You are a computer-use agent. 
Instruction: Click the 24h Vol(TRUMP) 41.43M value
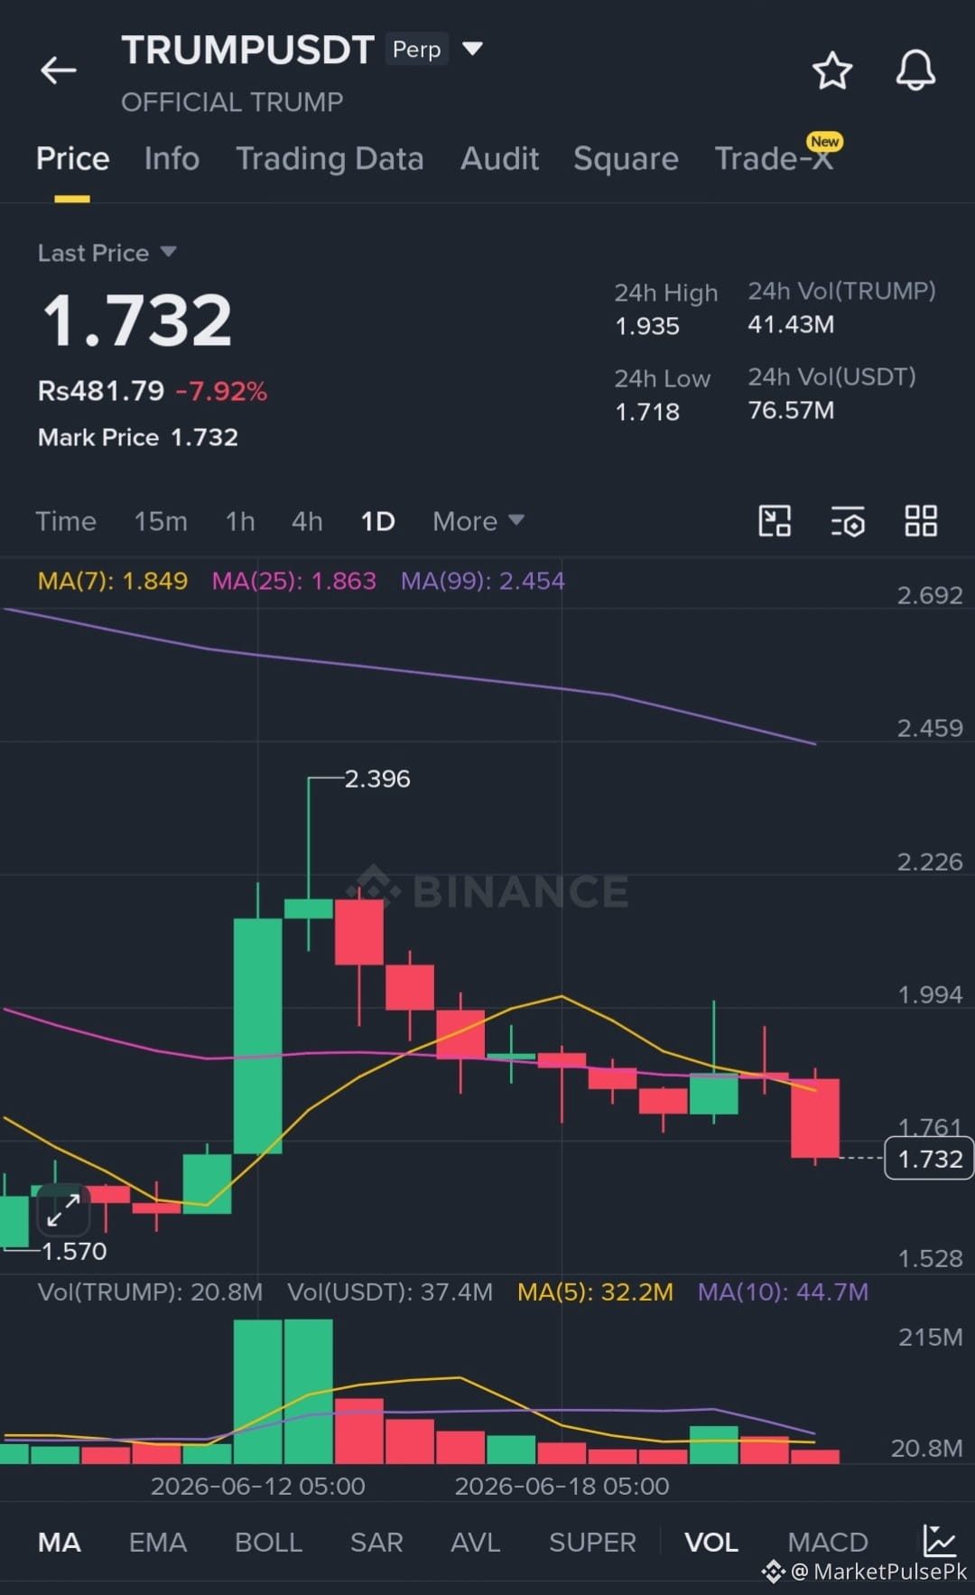pyautogui.click(x=791, y=324)
